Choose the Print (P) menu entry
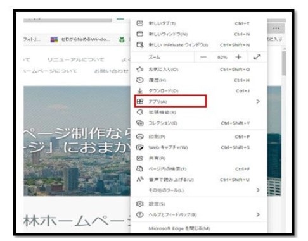Viewport: 308px width, 241px height. pos(198,137)
